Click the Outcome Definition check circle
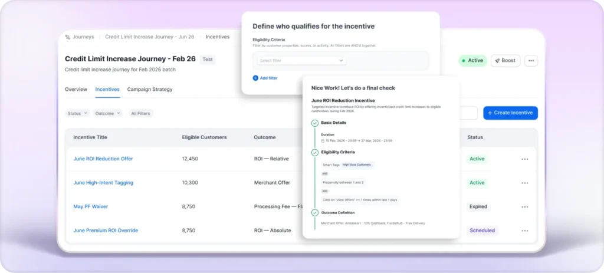Screen dimensions: 604x273 [x=315, y=212]
